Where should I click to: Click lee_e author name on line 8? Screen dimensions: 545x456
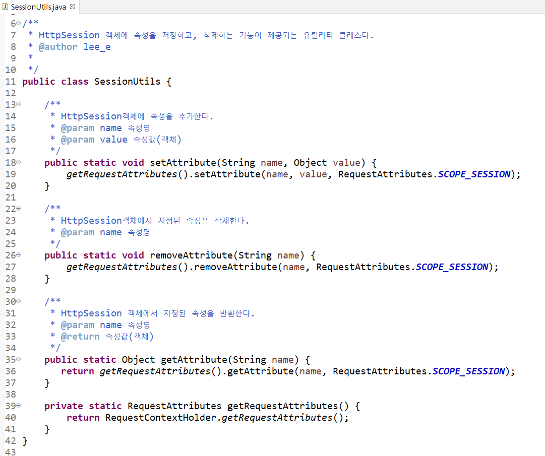tap(97, 47)
